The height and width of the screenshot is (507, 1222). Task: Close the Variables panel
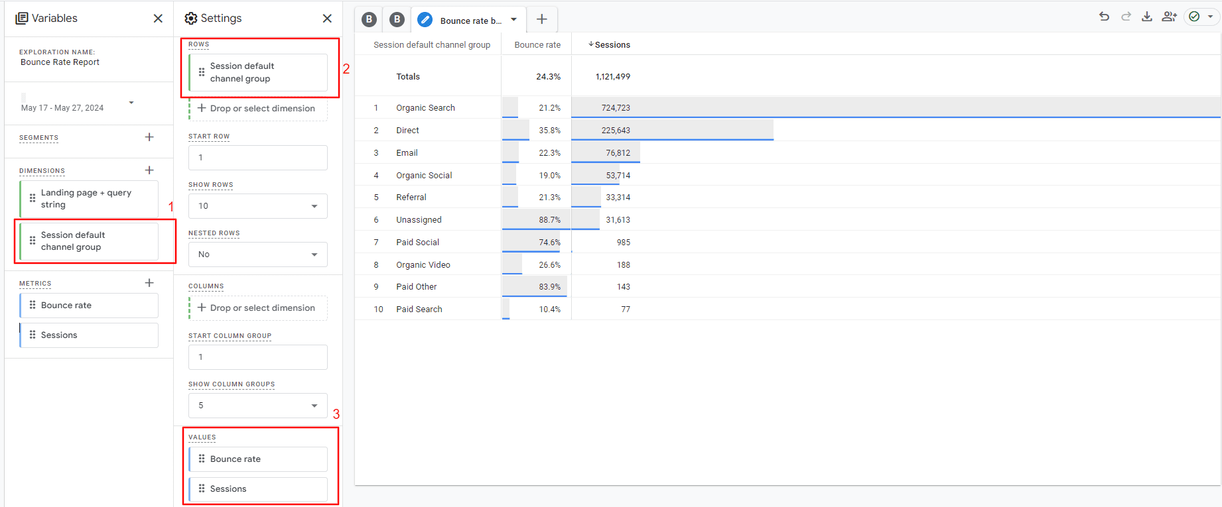[x=158, y=19]
